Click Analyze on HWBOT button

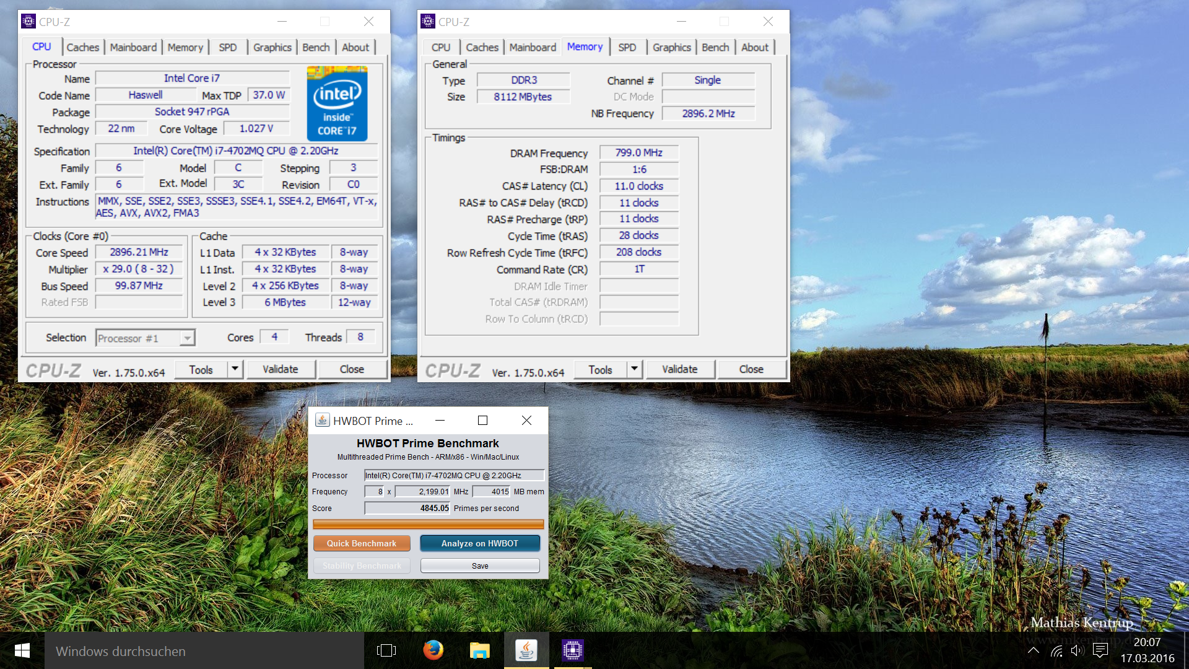pyautogui.click(x=480, y=543)
